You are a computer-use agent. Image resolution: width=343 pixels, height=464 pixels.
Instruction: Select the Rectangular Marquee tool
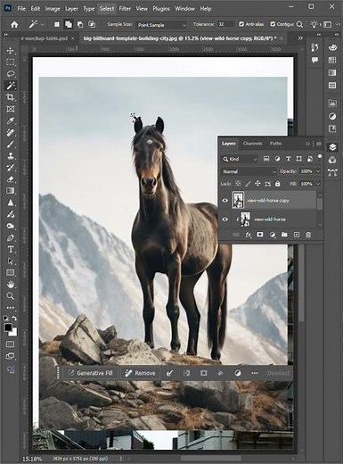pos(11,62)
